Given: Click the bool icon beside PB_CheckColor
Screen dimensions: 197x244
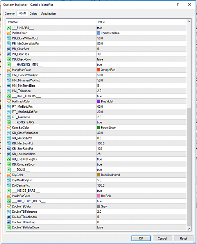Looking at the screenshot, I should click(x=9, y=59).
